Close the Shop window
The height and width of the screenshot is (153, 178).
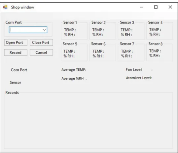(170, 7)
